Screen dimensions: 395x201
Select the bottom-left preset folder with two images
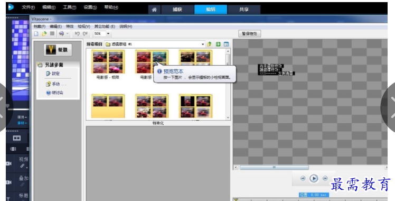click(108, 106)
